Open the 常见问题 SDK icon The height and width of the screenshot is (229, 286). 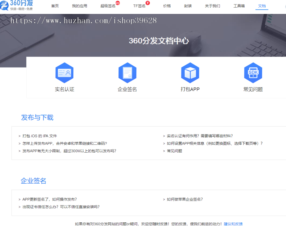(x=253, y=73)
